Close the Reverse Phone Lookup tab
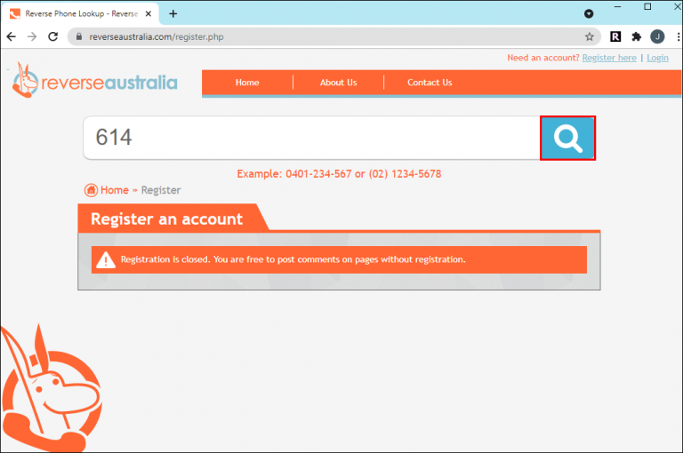 [x=149, y=14]
